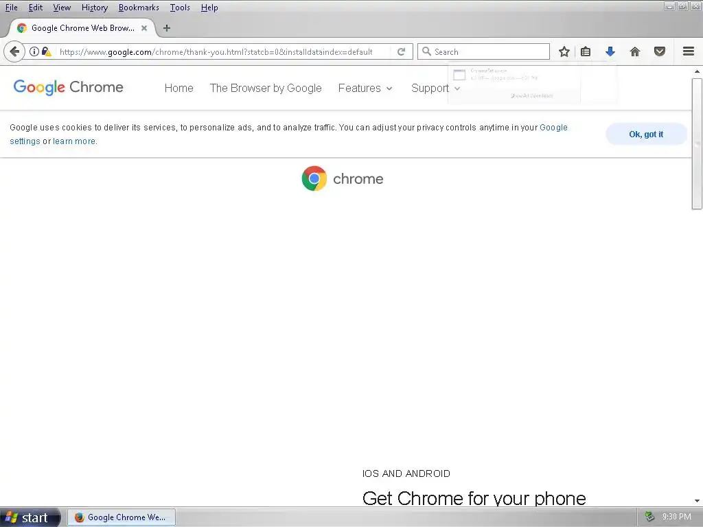
Task: Reload the current page
Action: coord(401,51)
